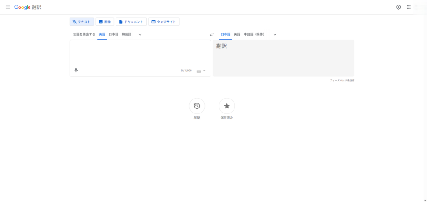Start voice input with microphone icon

coord(76,70)
